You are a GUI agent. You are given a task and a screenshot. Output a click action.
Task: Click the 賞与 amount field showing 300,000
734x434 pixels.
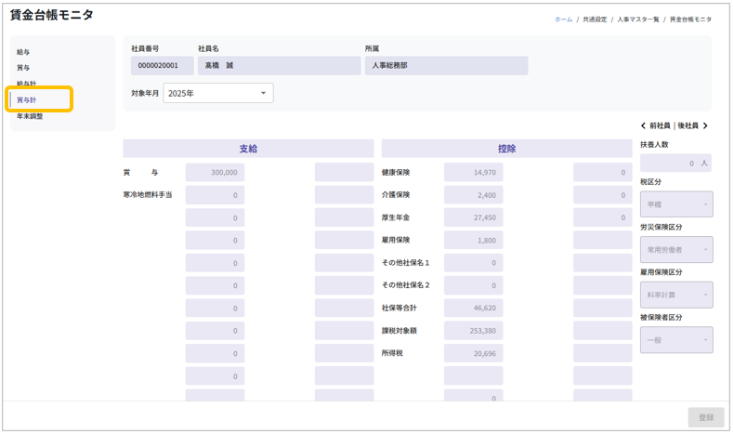(x=215, y=172)
